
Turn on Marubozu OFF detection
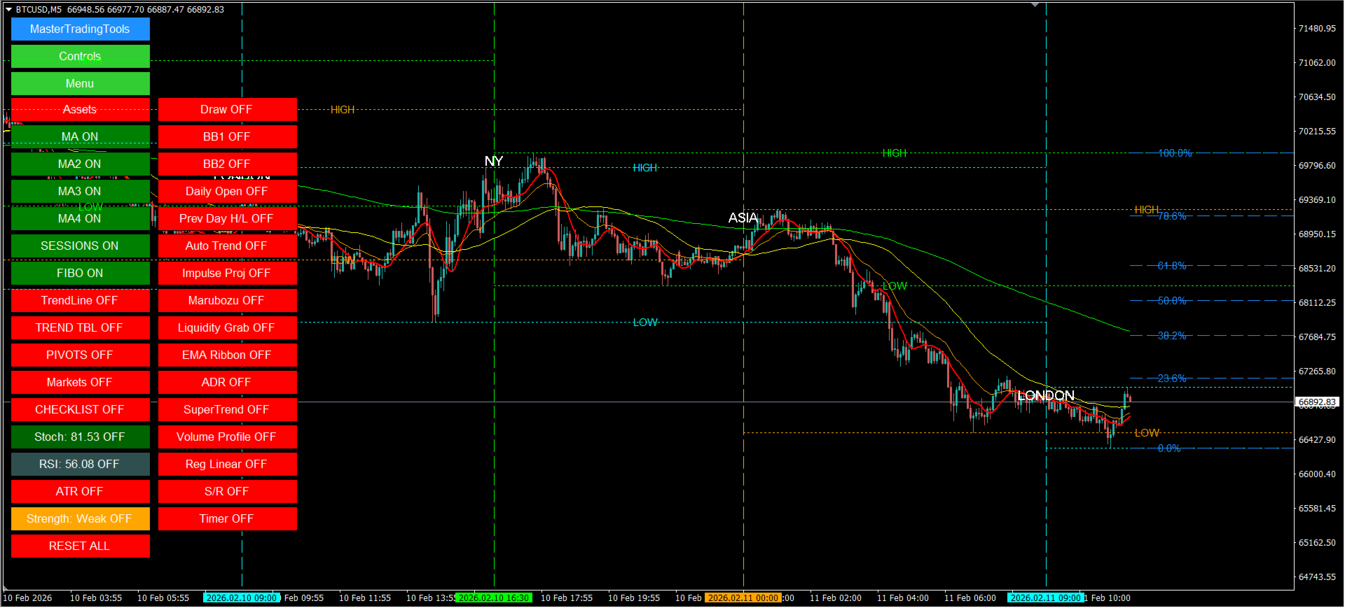[228, 301]
